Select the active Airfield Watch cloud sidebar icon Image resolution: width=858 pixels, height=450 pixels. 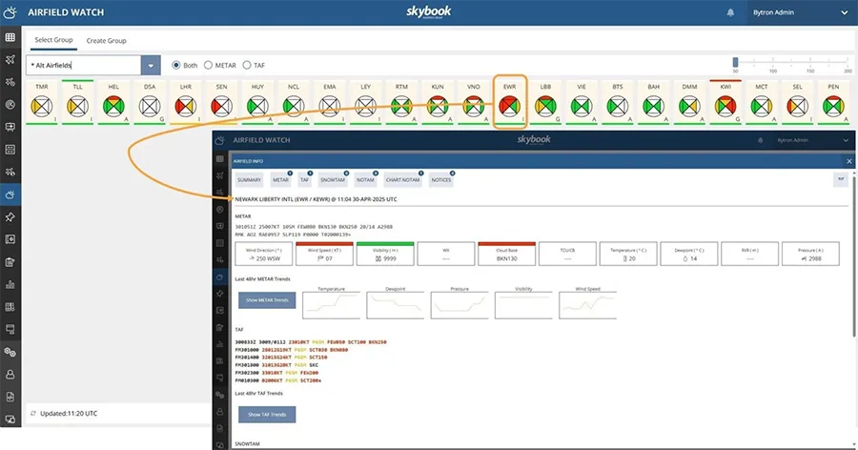click(10, 194)
